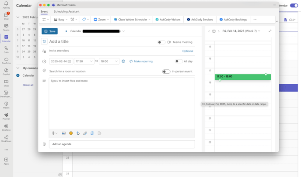Screen dimensions: 301x177
Task: Open Developer Portal in sidebar
Action: pos(6,94)
